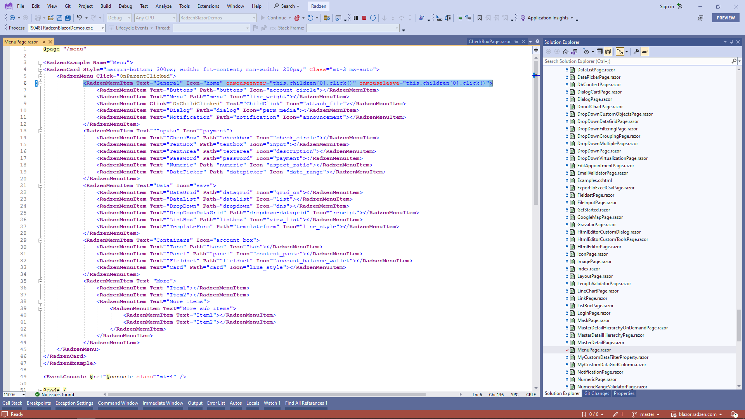The image size is (745, 419).
Task: Stop debugging with the red square icon
Action: (x=364, y=18)
